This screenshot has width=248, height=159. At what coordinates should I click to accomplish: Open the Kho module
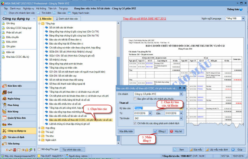click(19, 124)
